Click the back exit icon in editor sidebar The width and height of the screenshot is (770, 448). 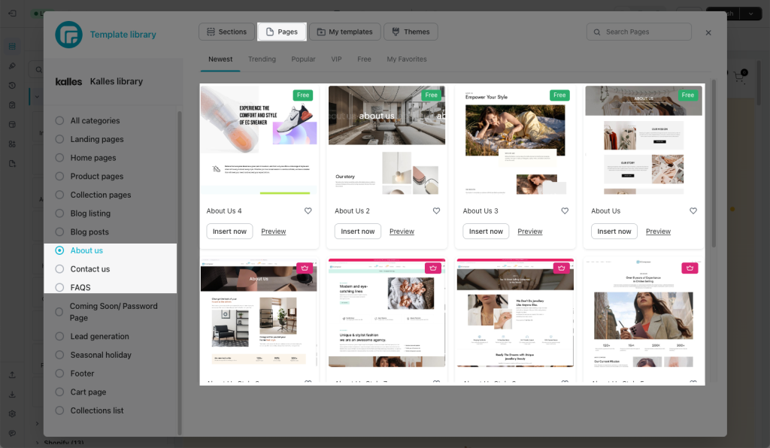click(12, 14)
